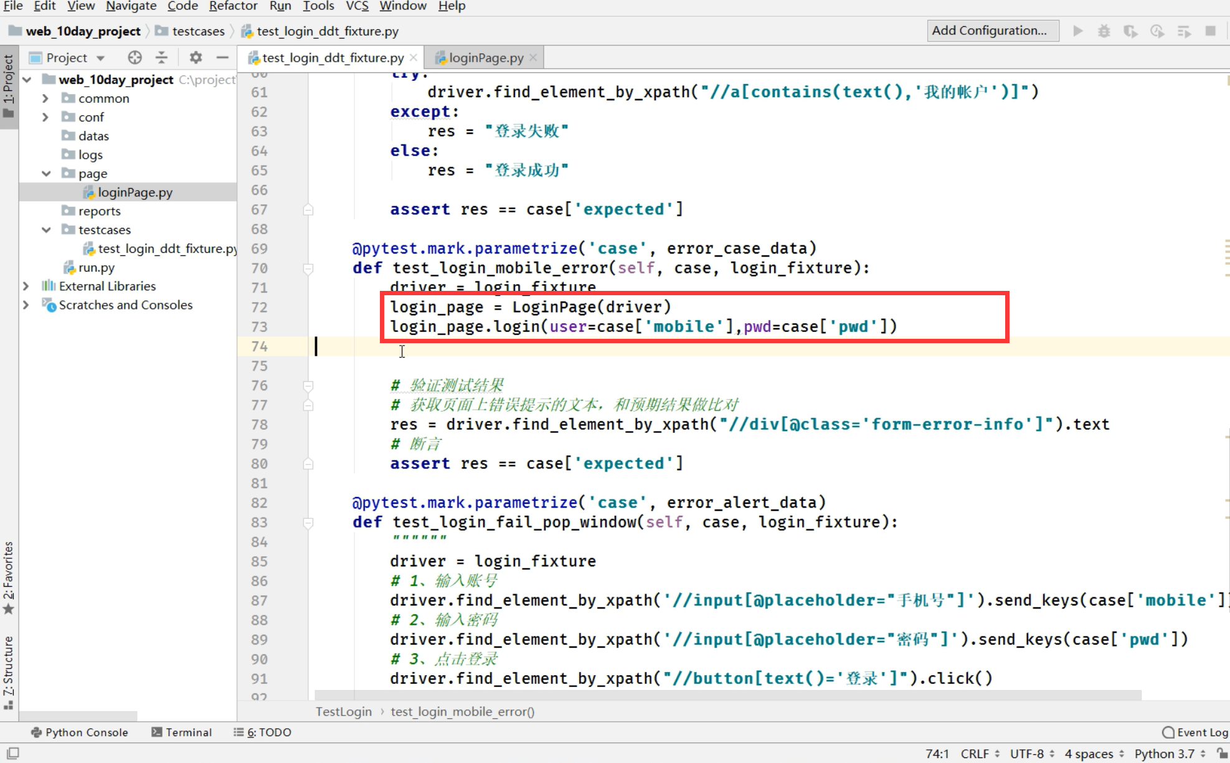
Task: Collapse the testcases folder
Action: (x=46, y=230)
